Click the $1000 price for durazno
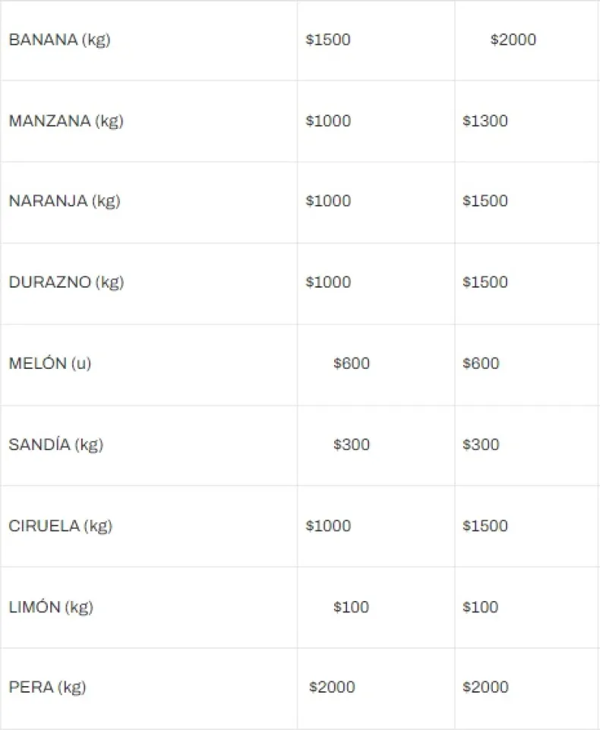600x730 pixels. pyautogui.click(x=328, y=282)
